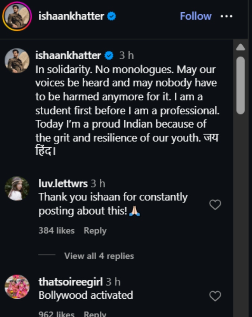
Task: Click the verified badge next to caption username
Action: [109, 56]
